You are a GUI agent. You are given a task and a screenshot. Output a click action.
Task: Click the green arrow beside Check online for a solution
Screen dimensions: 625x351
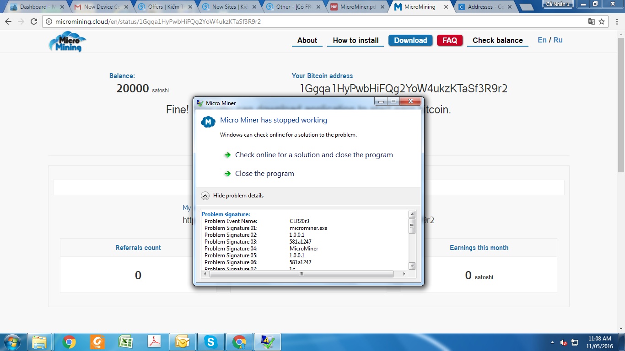(x=227, y=155)
